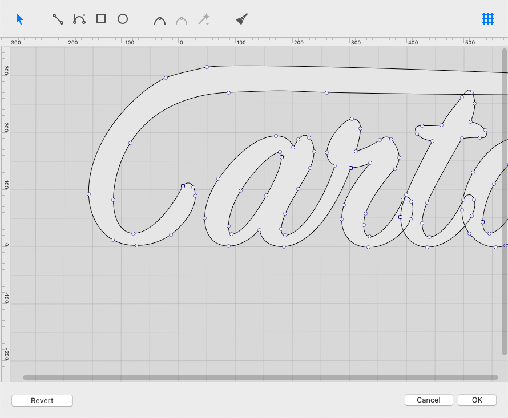Select square anchor point on letter r
Screen dimensions: 508x418
pyautogui.click(x=350, y=168)
